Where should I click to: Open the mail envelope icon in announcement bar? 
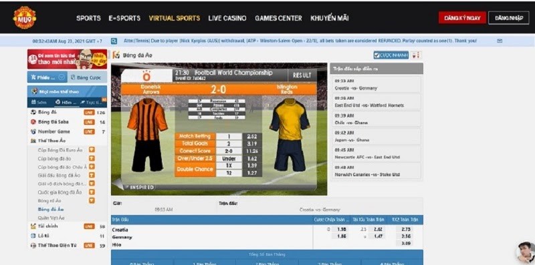tap(500, 41)
